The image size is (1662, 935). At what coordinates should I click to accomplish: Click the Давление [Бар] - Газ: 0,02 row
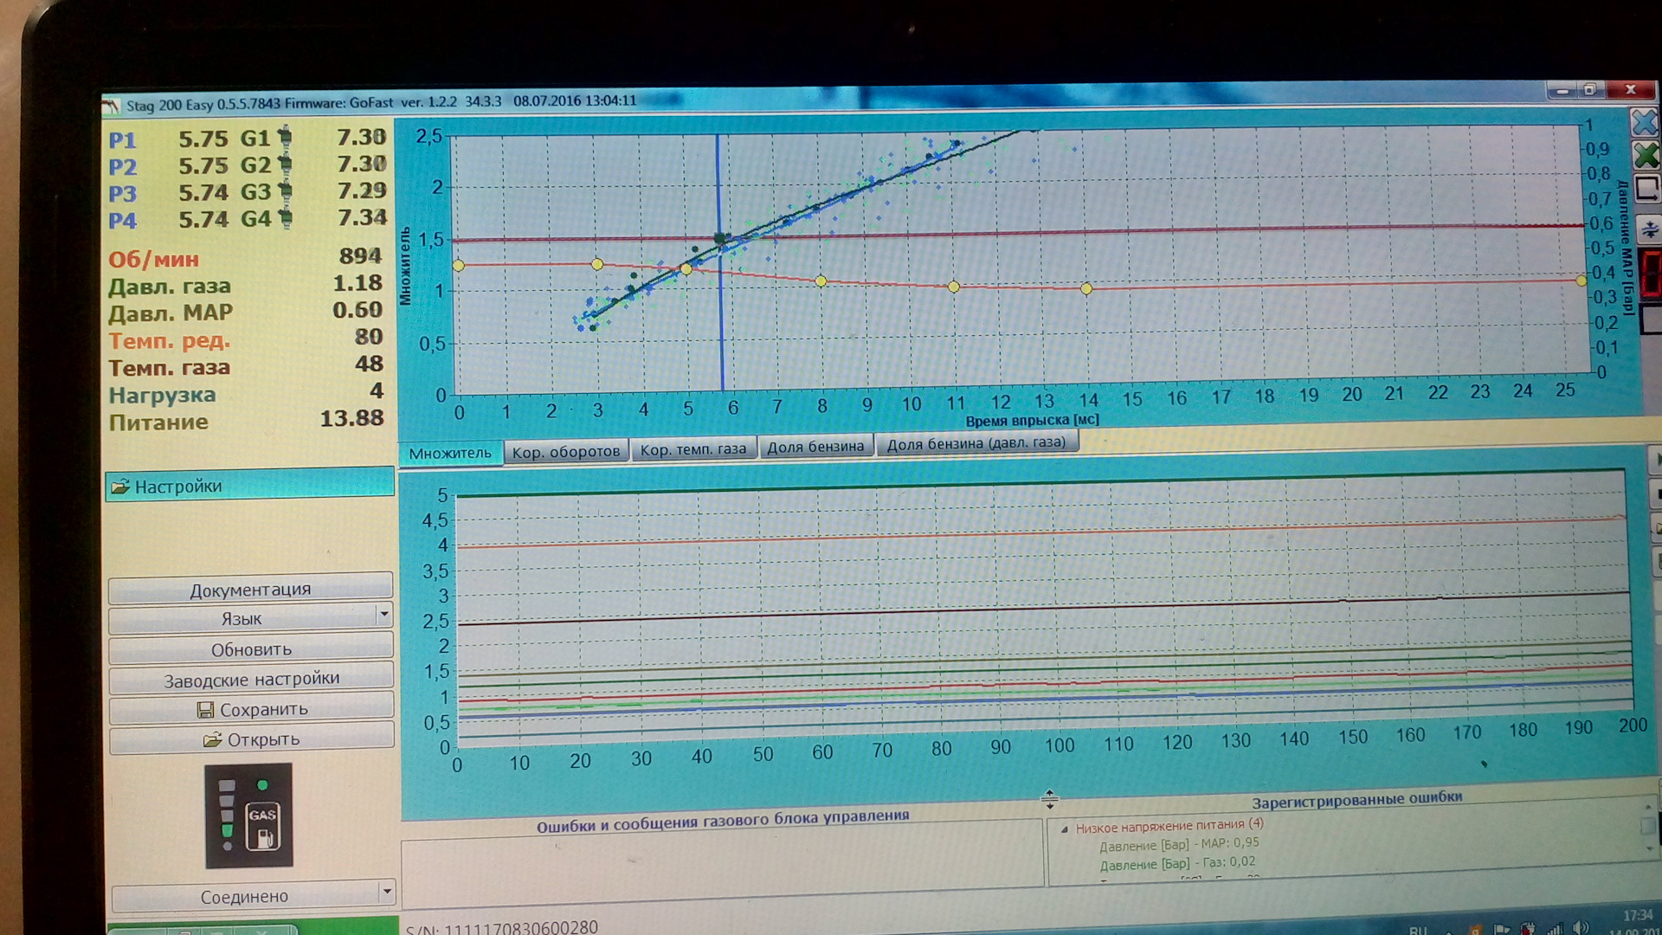point(1177,863)
